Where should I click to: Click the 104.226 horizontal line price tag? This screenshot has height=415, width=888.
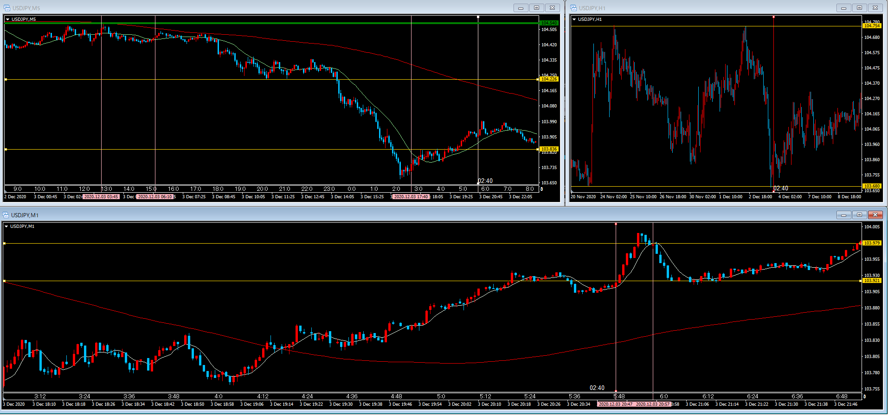pyautogui.click(x=549, y=79)
